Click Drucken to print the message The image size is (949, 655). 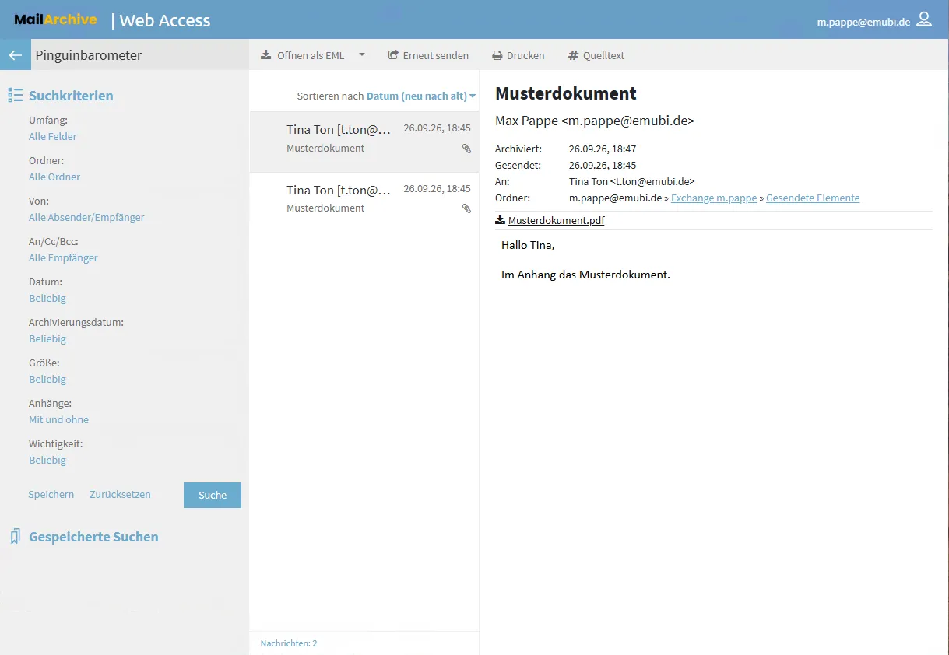[518, 55]
